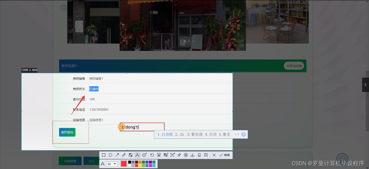Screen dimensions: 369x169
Task: Open the emoji picker in the input bar
Action: (244, 134)
